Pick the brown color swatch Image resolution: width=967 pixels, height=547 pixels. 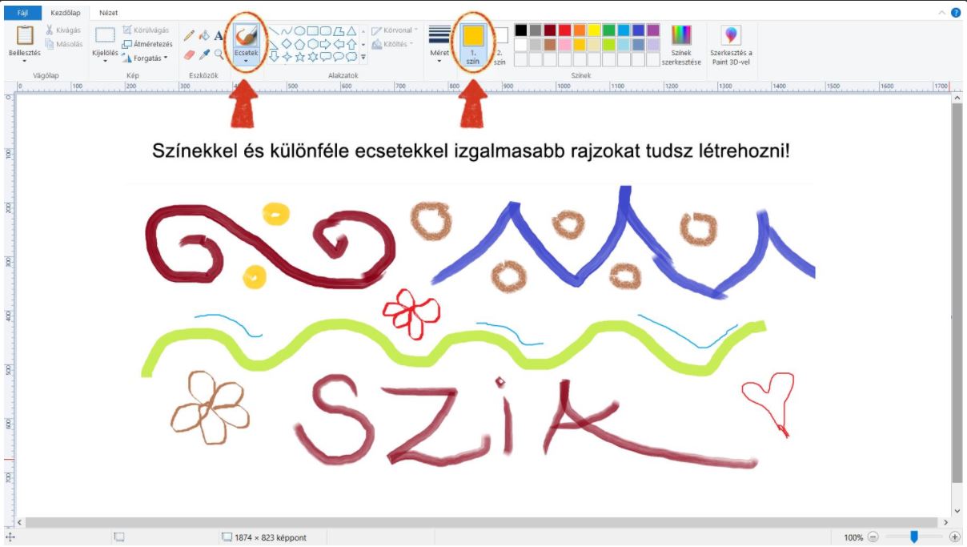tap(551, 45)
